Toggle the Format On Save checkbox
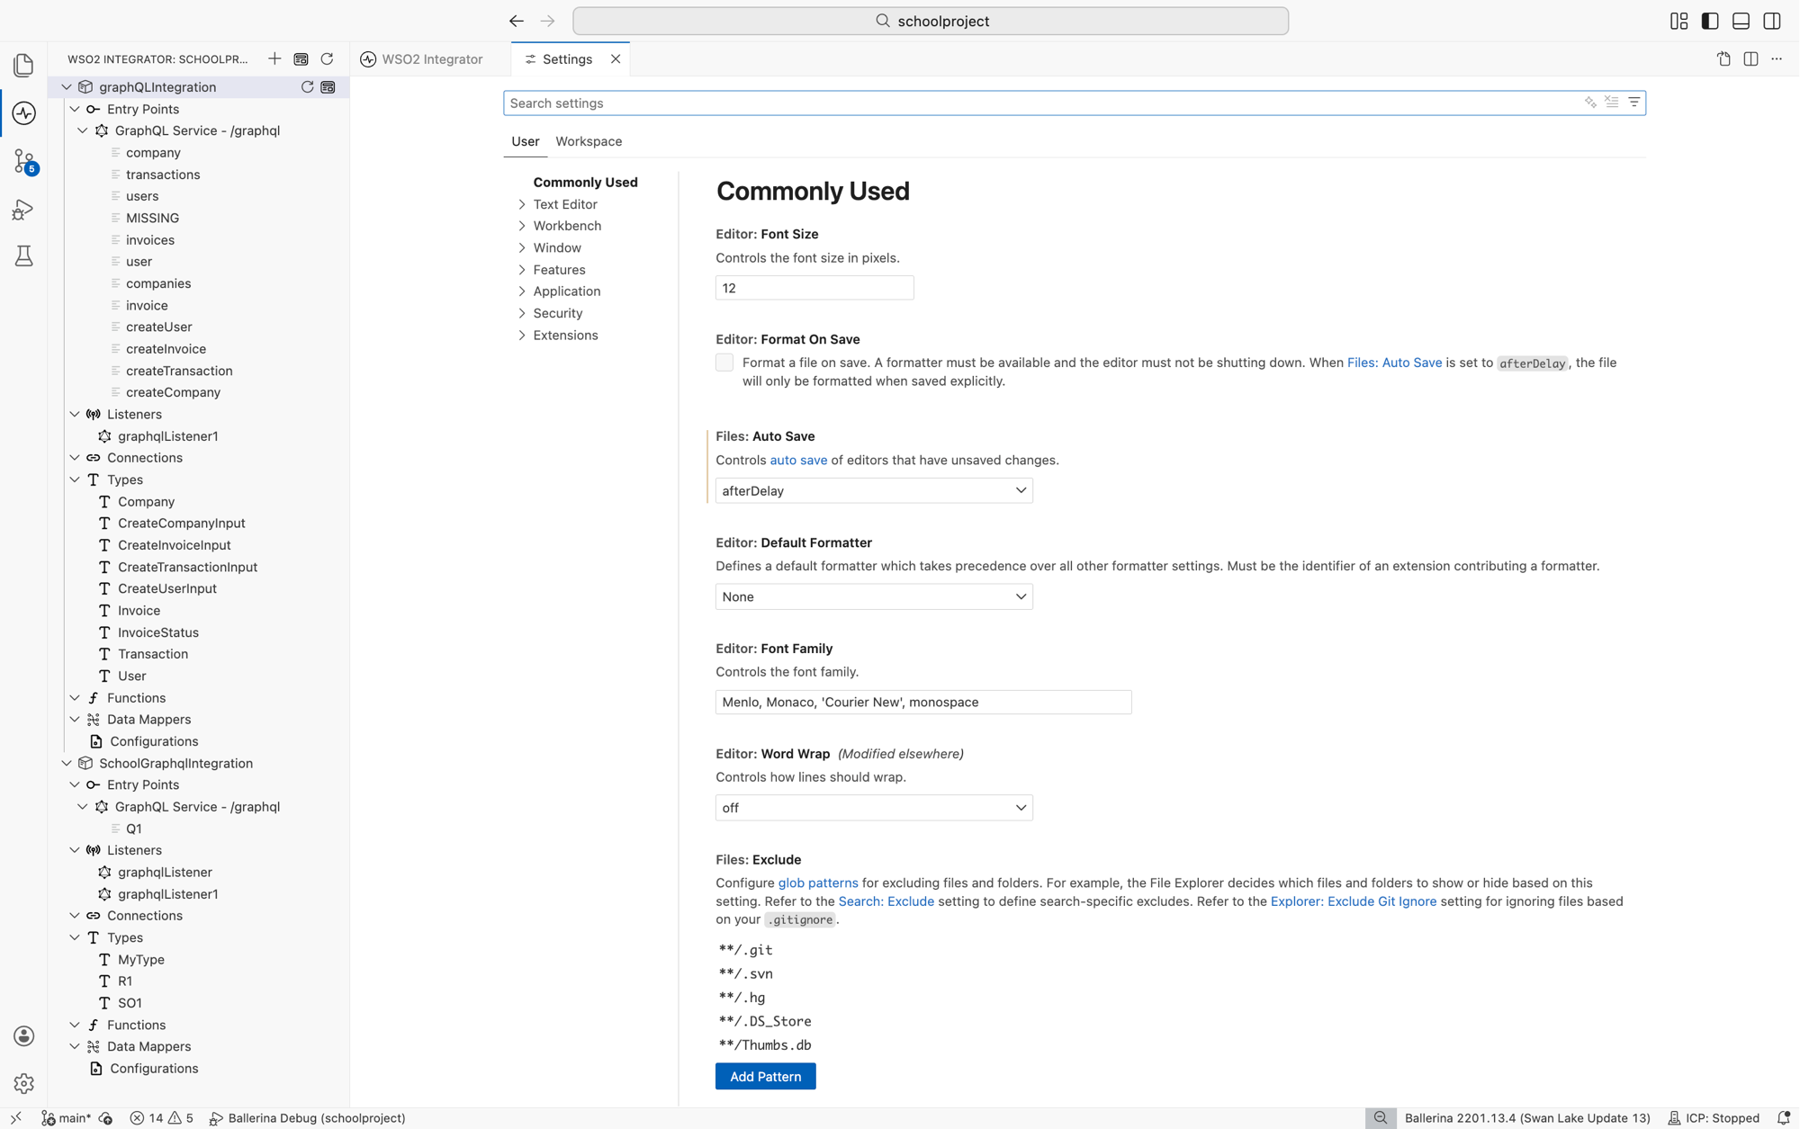This screenshot has height=1129, width=1800. 724,363
